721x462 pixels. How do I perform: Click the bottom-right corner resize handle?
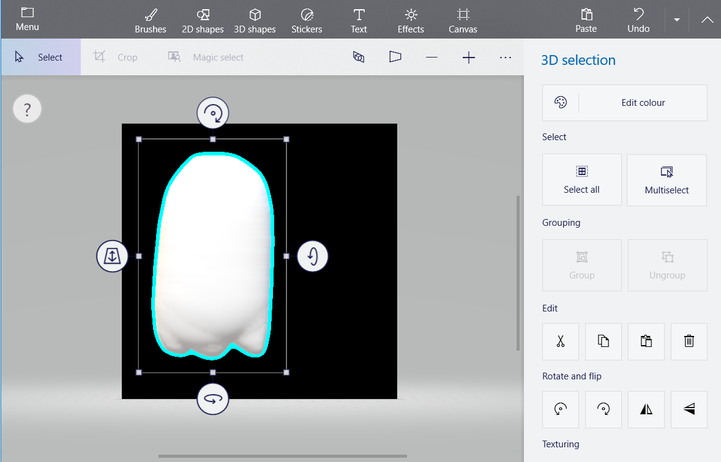(x=286, y=373)
